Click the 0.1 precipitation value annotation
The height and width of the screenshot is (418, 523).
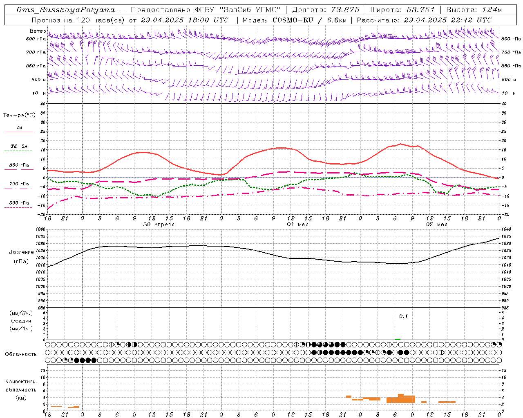[x=403, y=316]
